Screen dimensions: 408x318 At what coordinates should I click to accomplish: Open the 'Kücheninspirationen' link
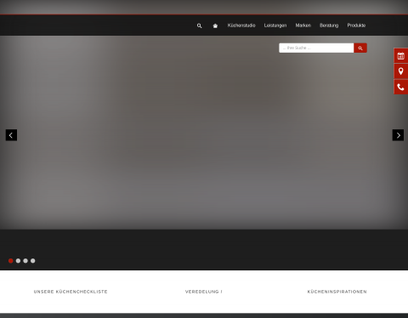click(337, 292)
